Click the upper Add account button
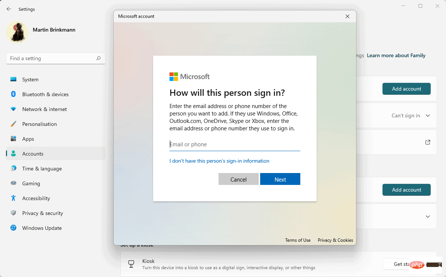Screen dimensions: 446x277 pyautogui.click(x=407, y=89)
